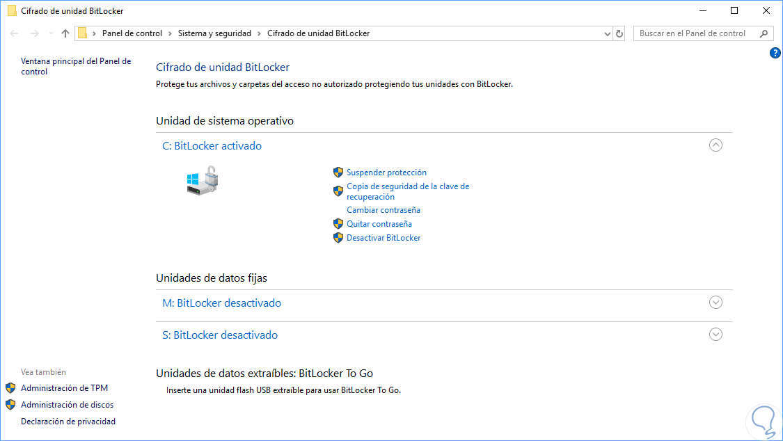
Task: Open Ventana principal del Panel de control
Action: click(76, 66)
